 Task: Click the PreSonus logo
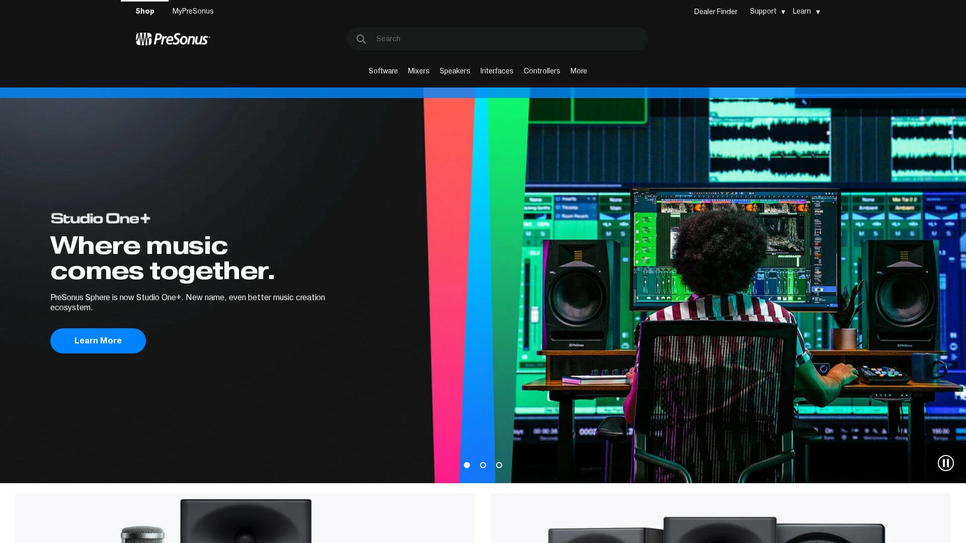coord(173,38)
